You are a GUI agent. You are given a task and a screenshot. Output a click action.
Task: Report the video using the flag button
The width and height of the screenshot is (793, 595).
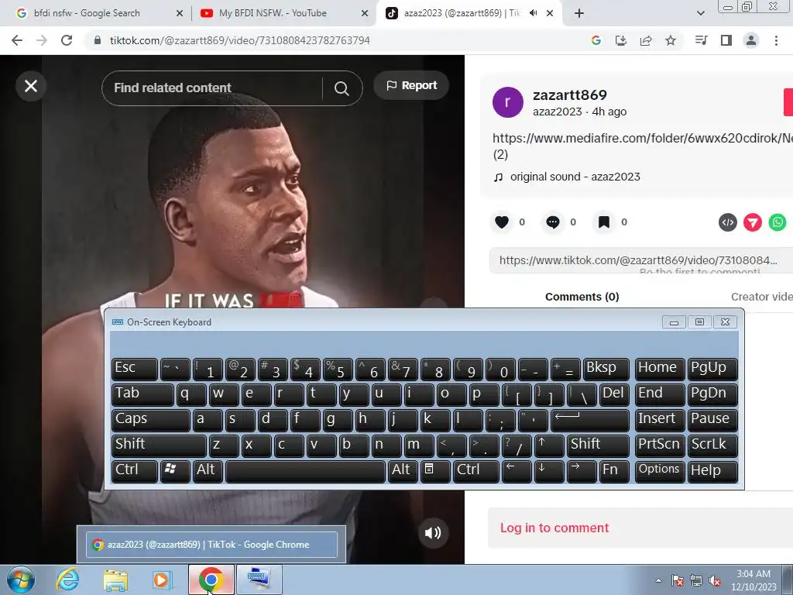(x=411, y=85)
